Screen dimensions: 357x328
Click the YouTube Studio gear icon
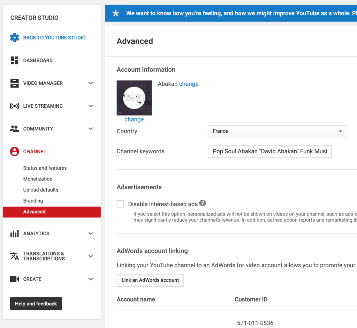click(x=15, y=38)
